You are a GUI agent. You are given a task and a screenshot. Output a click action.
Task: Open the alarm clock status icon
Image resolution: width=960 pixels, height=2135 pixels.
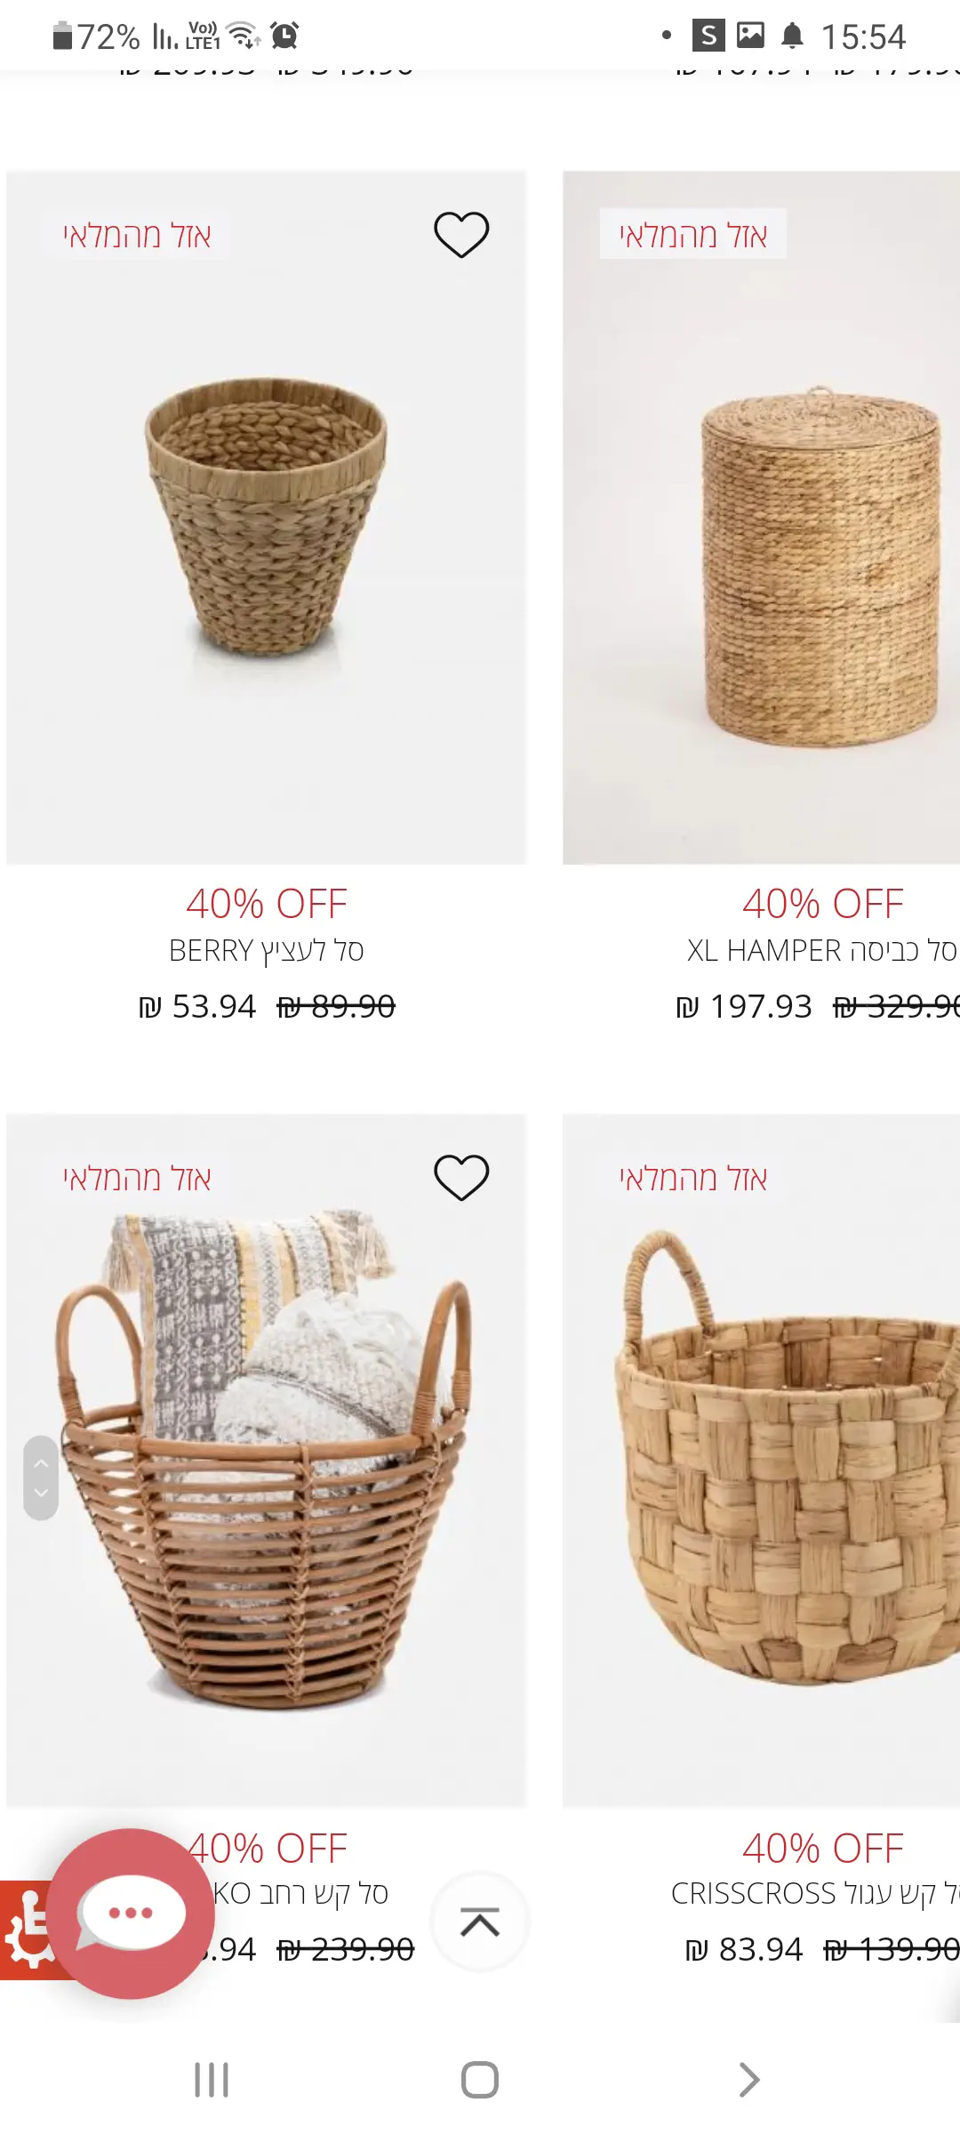click(x=284, y=36)
